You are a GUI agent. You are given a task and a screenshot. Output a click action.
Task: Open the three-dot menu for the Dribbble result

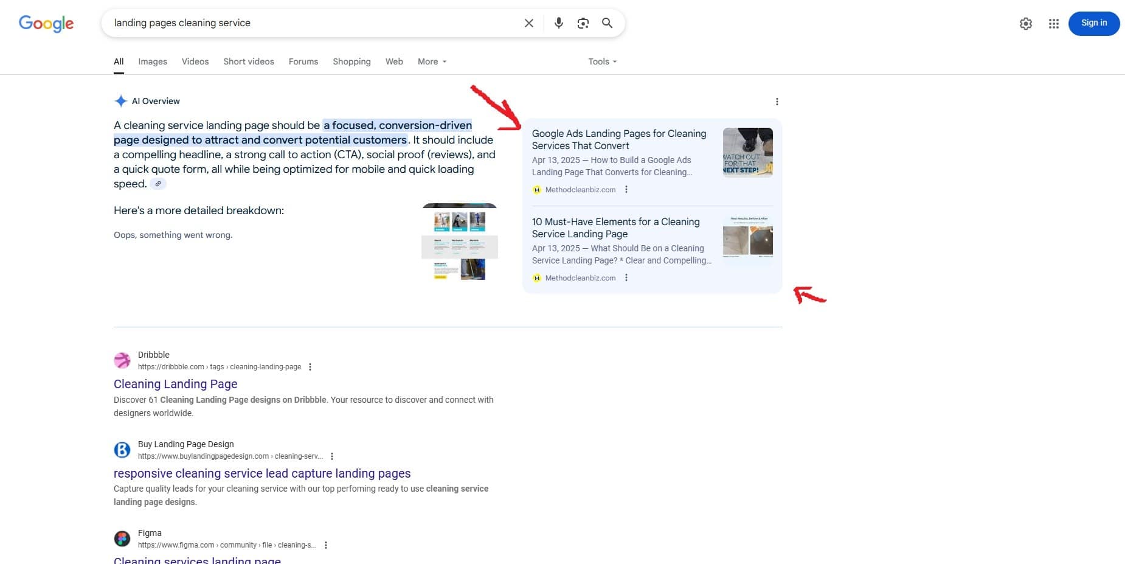tap(310, 367)
